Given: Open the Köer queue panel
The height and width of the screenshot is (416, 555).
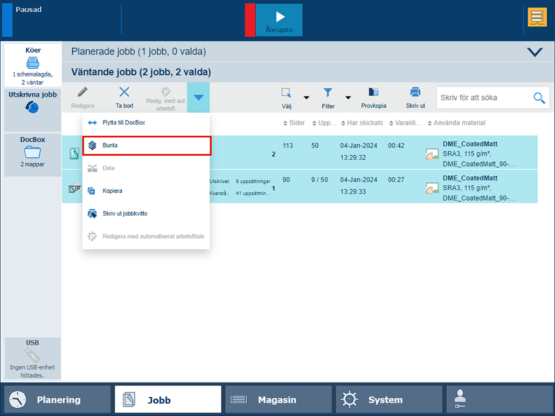Looking at the screenshot, I should 32,66.
